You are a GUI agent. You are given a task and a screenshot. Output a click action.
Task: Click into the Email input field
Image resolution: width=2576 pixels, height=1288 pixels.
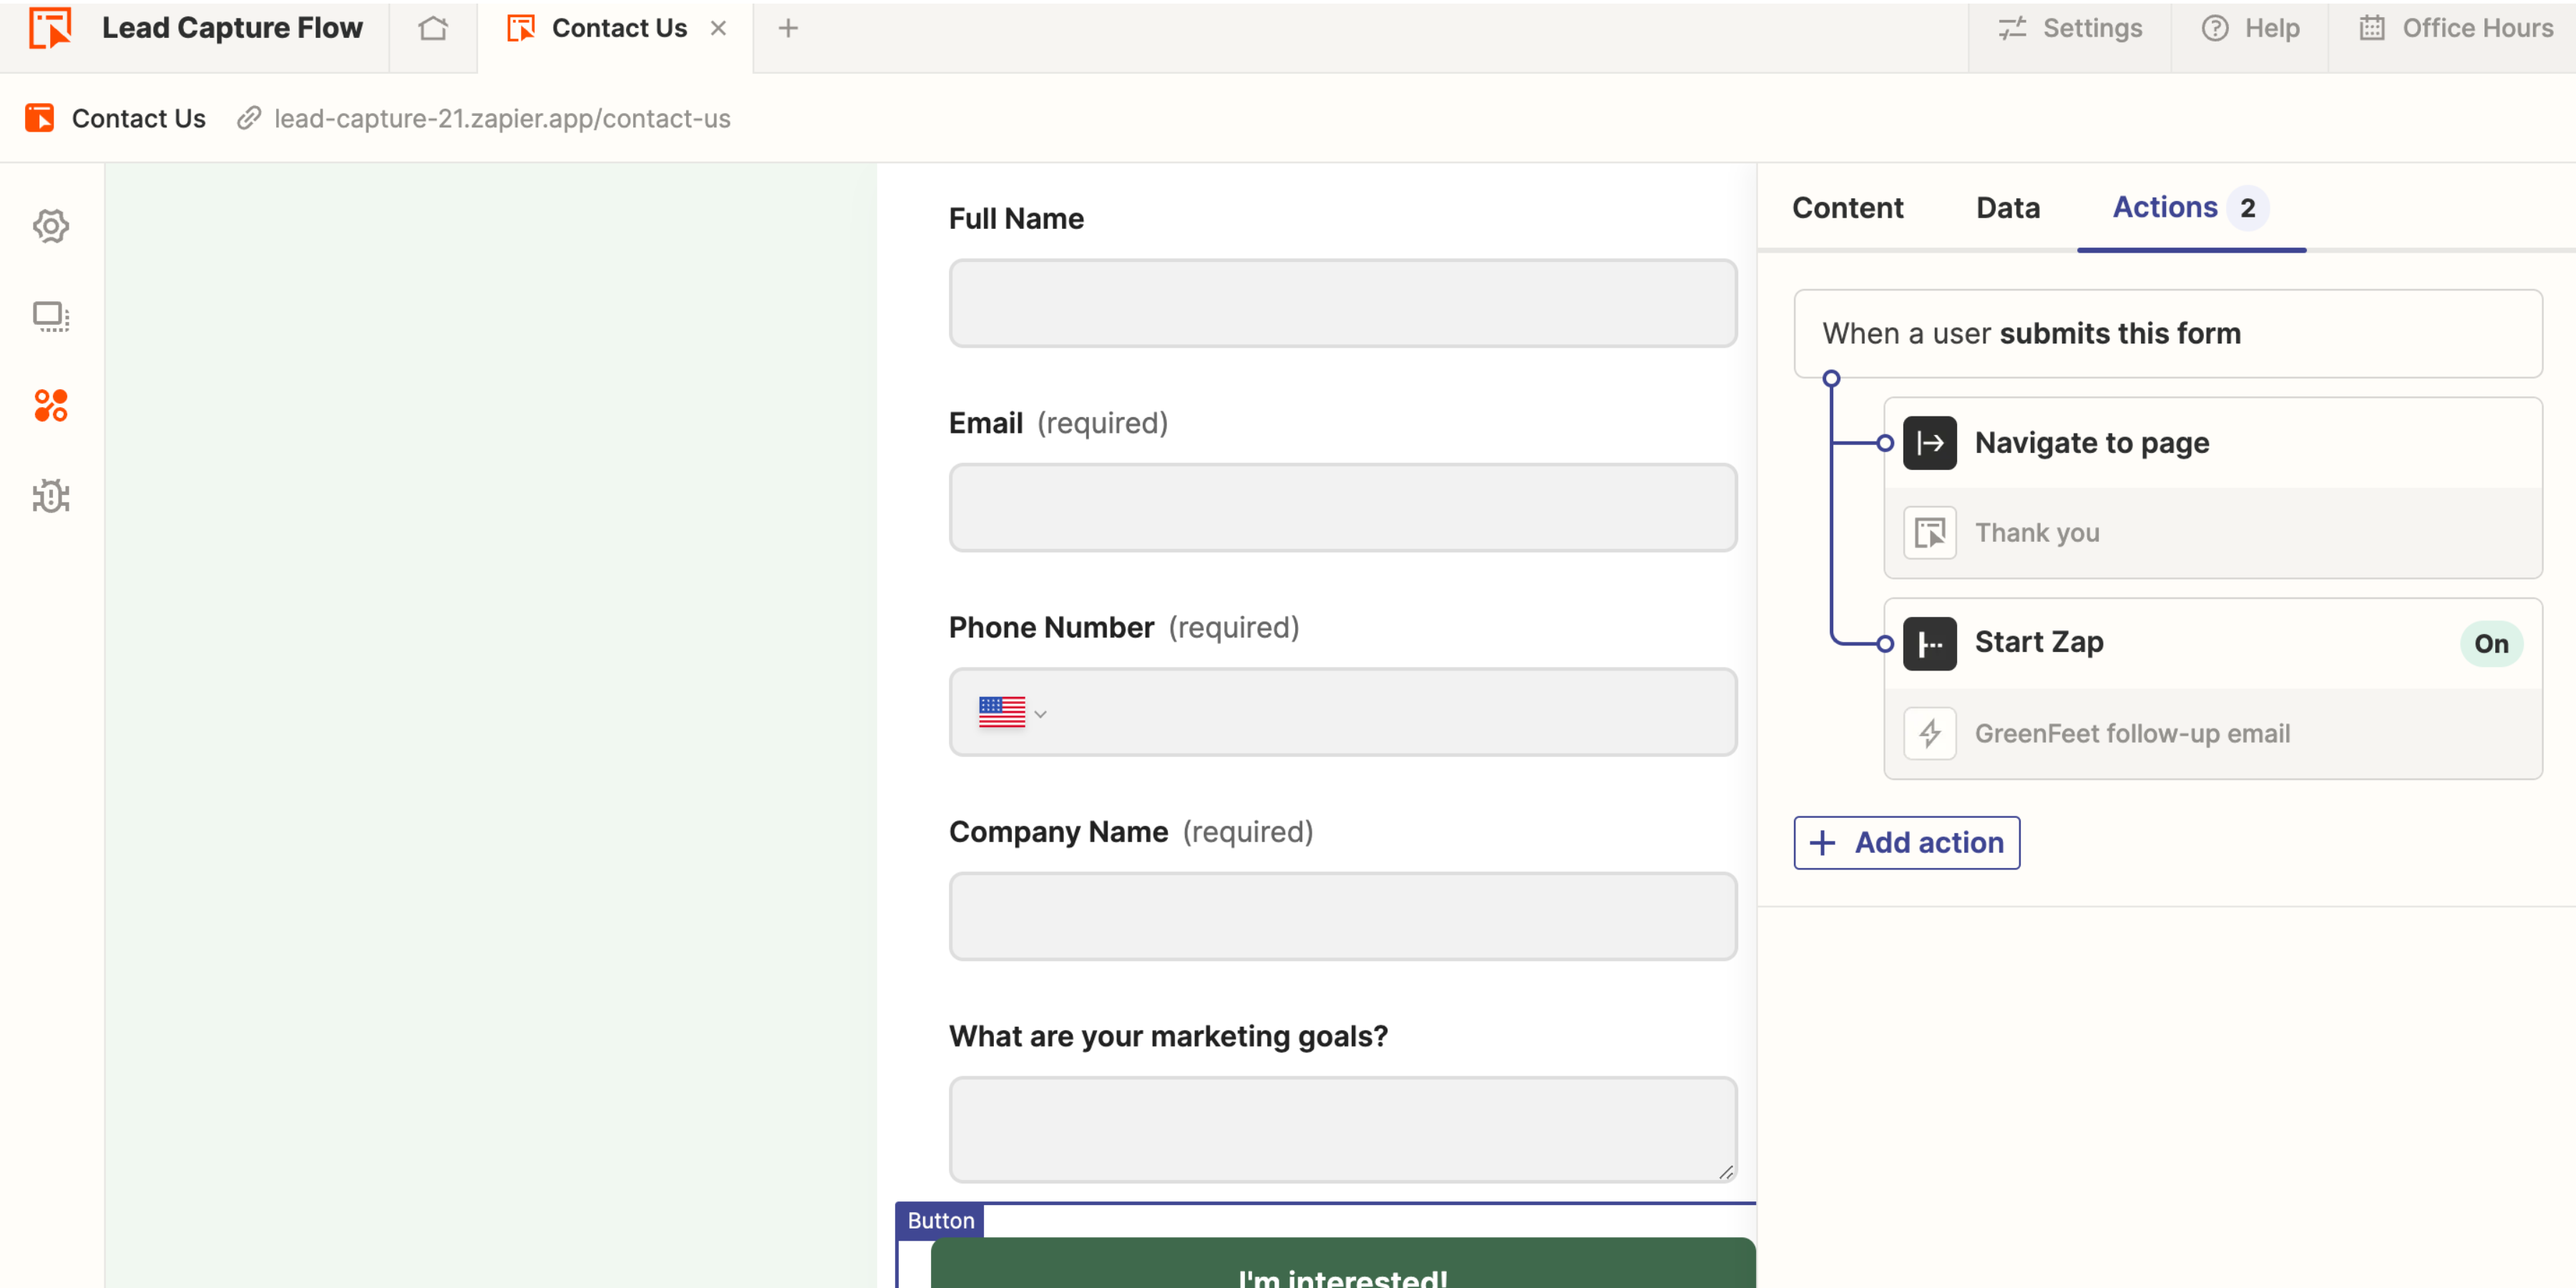click(1342, 507)
